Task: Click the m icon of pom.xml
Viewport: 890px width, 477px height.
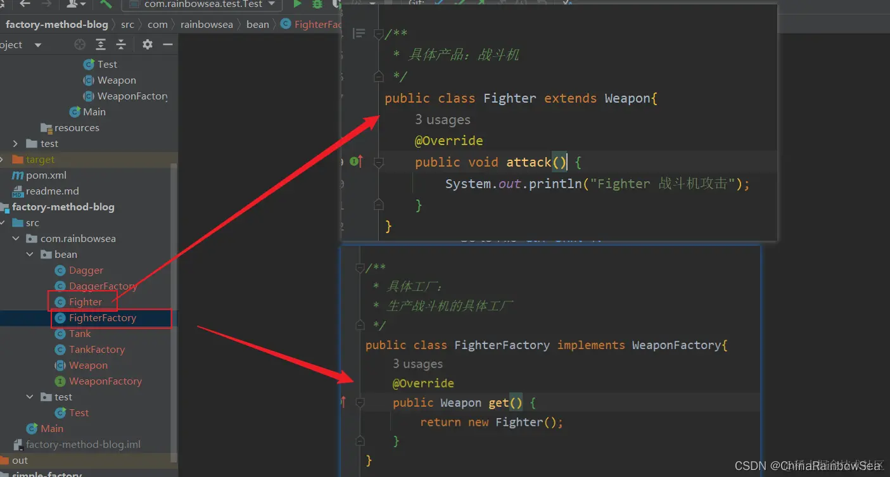Action: [18, 175]
